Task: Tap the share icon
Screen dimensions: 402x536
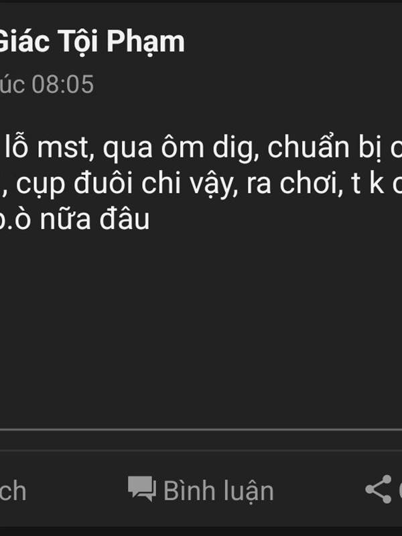Action: click(x=379, y=489)
